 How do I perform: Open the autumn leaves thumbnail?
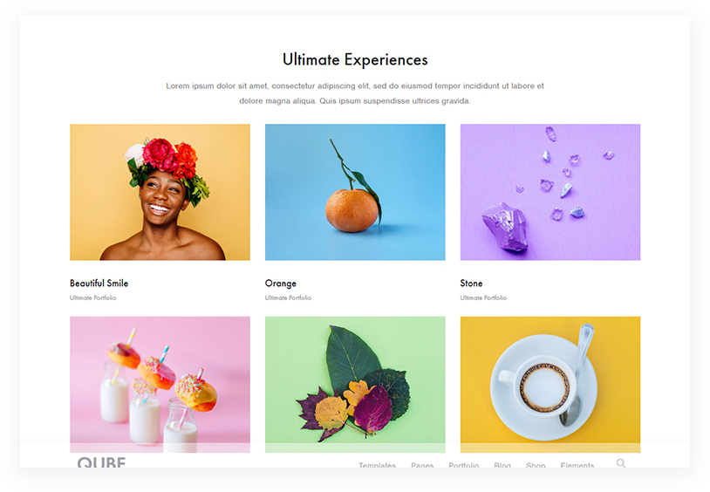pyautogui.click(x=355, y=384)
